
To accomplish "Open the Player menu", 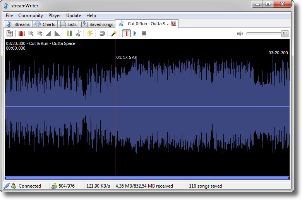I will pos(55,16).
